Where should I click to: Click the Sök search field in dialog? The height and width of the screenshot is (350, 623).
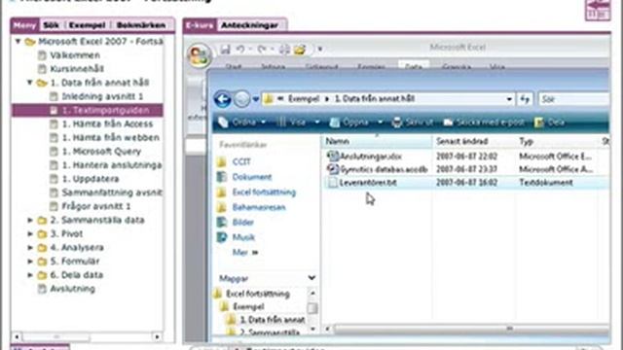573,99
